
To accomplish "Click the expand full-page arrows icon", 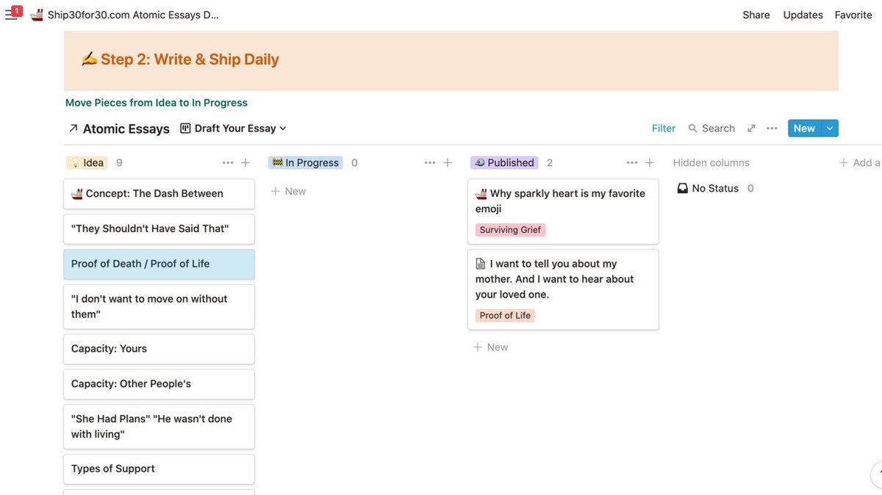I will pos(751,129).
